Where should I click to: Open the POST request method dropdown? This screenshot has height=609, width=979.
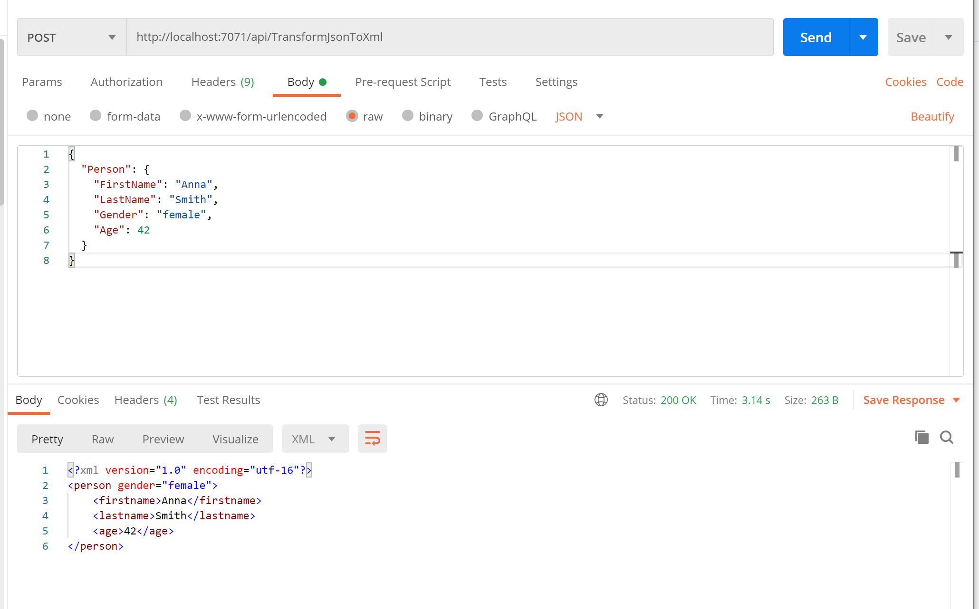pos(112,37)
